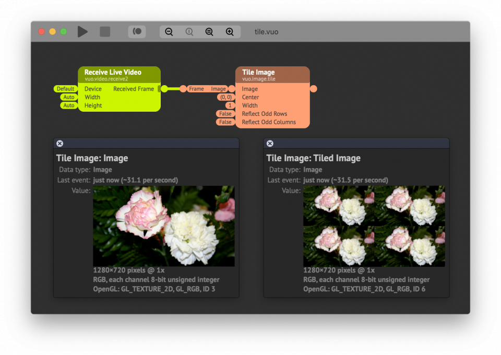Select the Tile Image node title
This screenshot has height=355, width=501.
point(258,72)
